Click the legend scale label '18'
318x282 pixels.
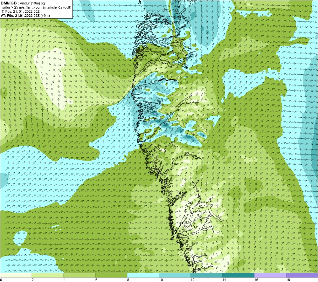(288, 280)
